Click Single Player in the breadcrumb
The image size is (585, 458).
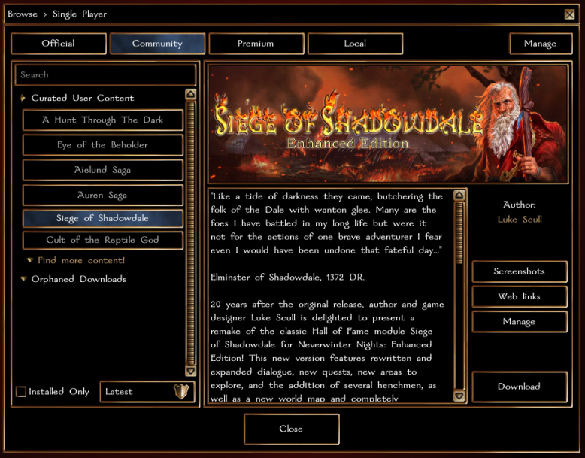coord(80,14)
